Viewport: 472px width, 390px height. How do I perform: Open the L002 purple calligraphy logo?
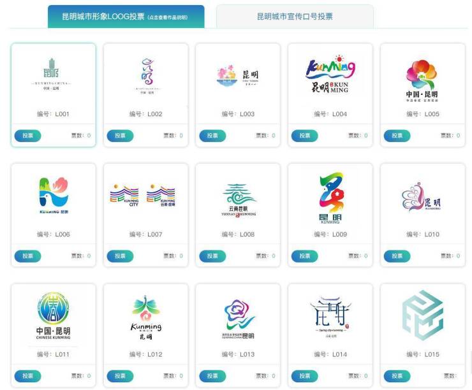click(x=147, y=76)
